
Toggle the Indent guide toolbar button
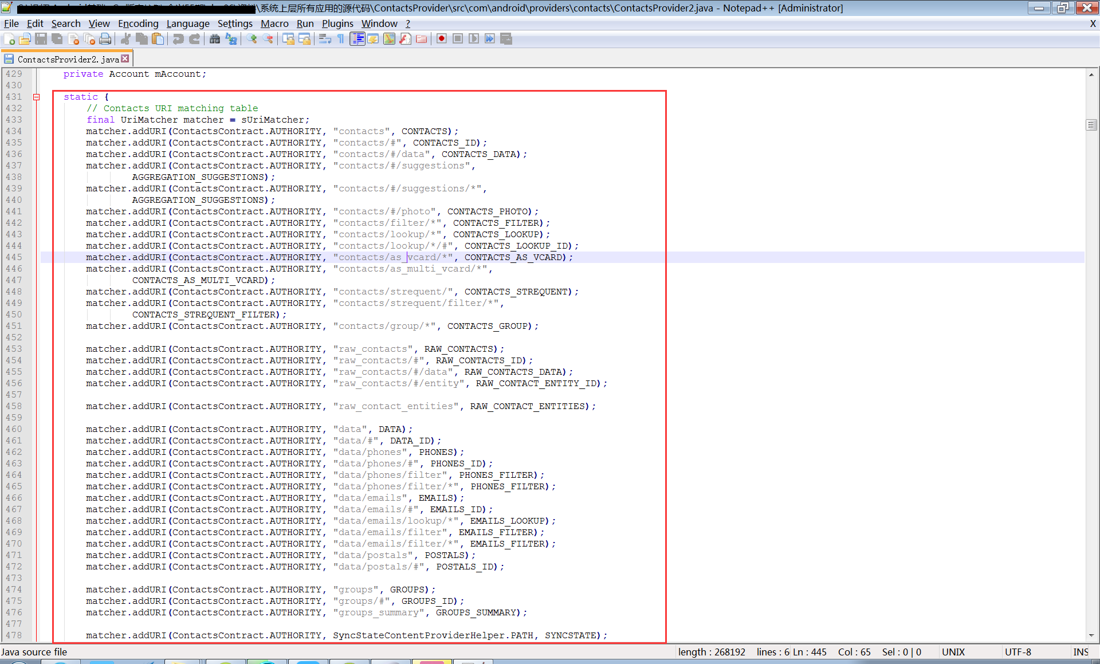pos(357,39)
